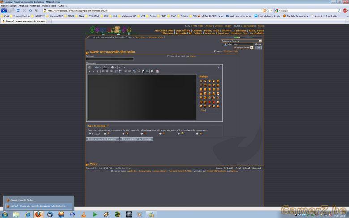Open the Marque-pages menu
349x218 pixels.
49,6
